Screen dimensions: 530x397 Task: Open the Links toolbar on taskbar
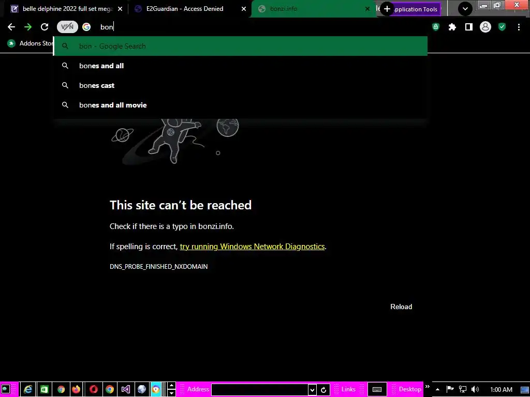[348, 389]
